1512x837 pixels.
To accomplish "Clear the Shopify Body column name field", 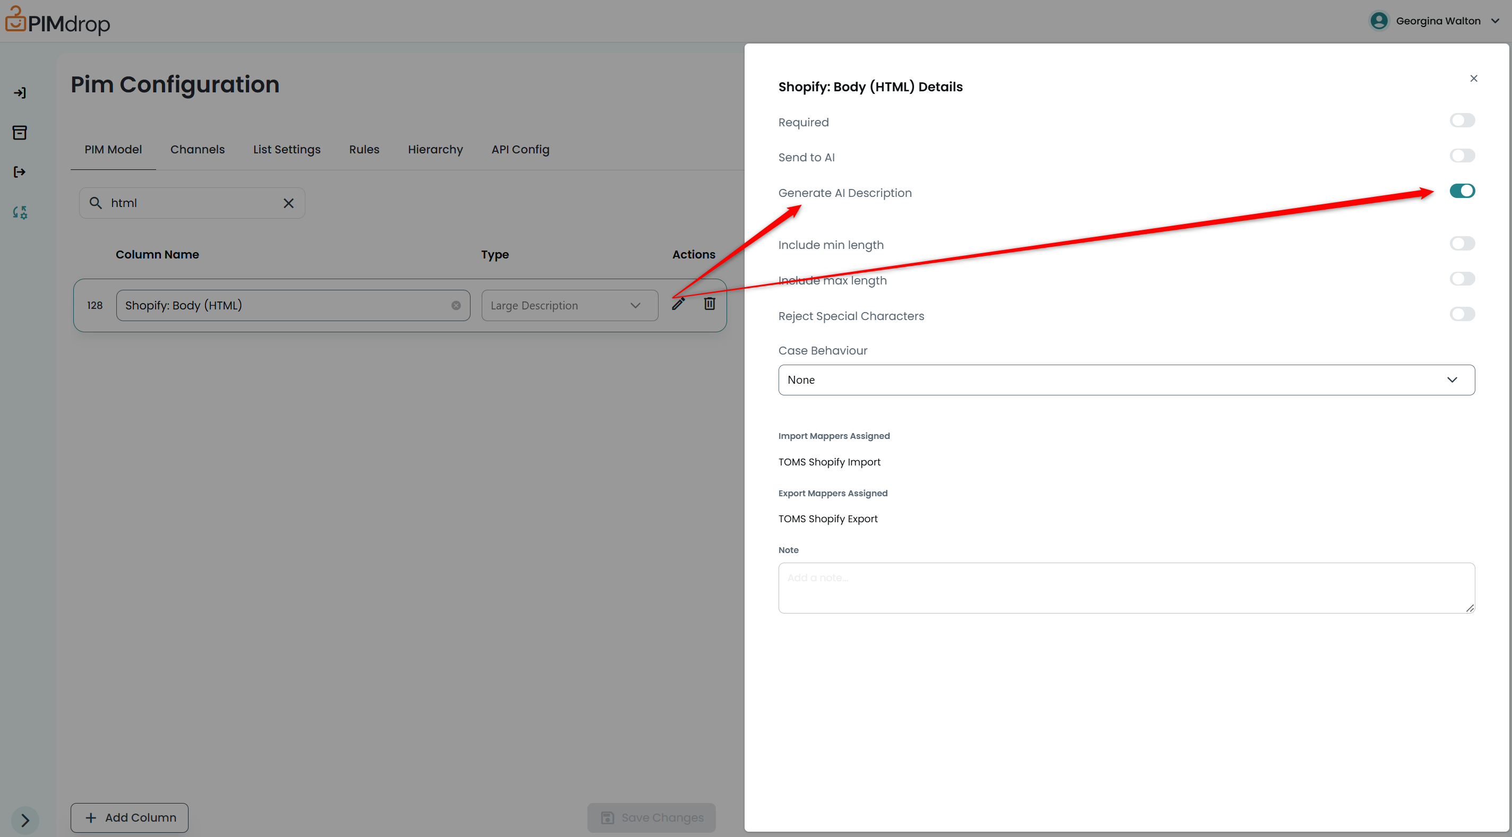I will pyautogui.click(x=456, y=306).
